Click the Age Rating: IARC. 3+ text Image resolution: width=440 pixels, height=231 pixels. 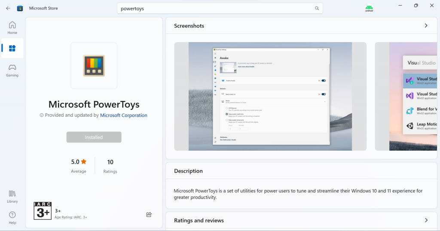click(71, 217)
